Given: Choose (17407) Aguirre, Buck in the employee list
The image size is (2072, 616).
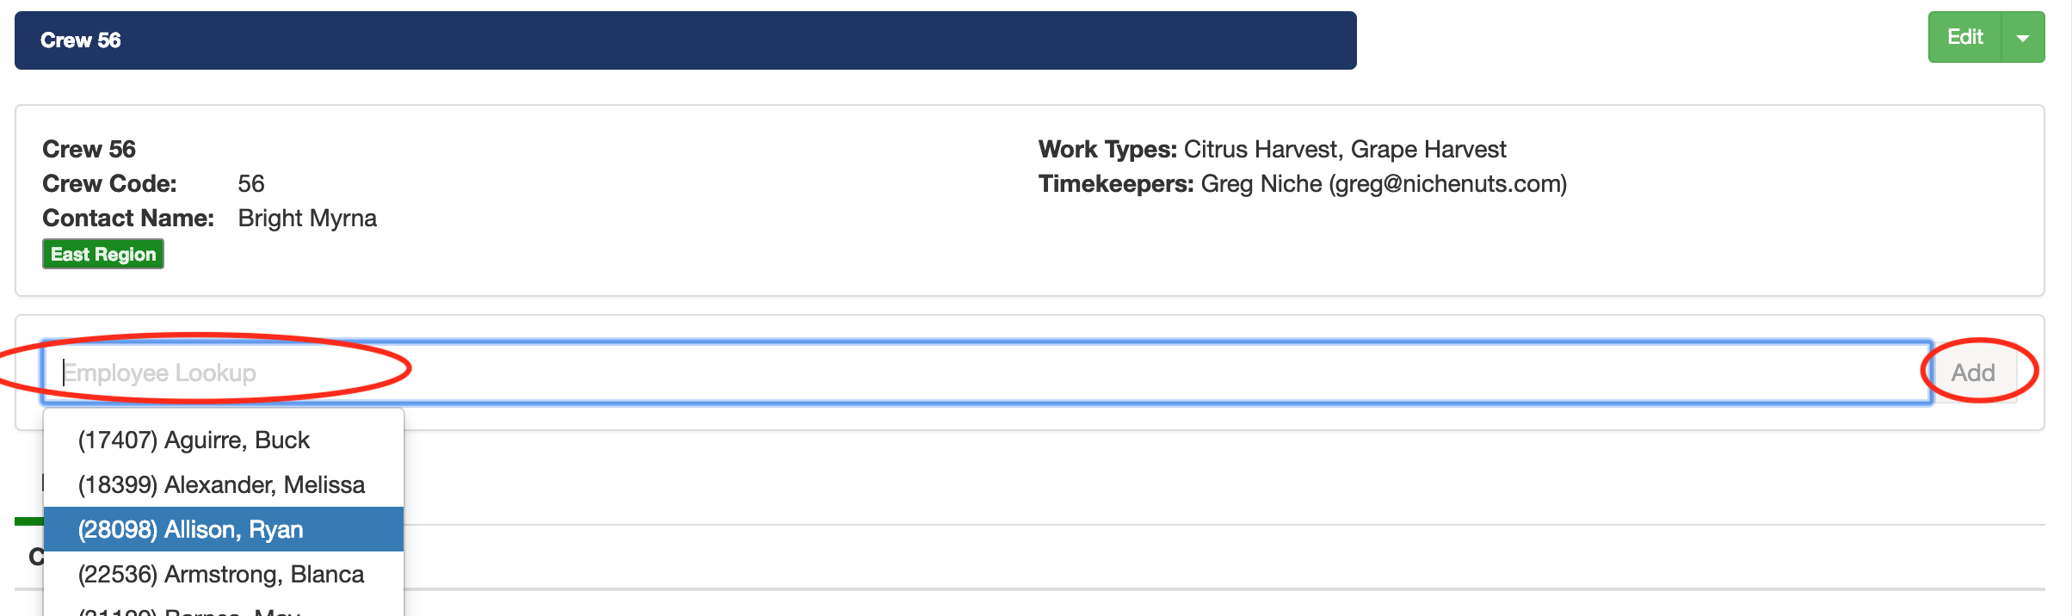Looking at the screenshot, I should [x=194, y=440].
